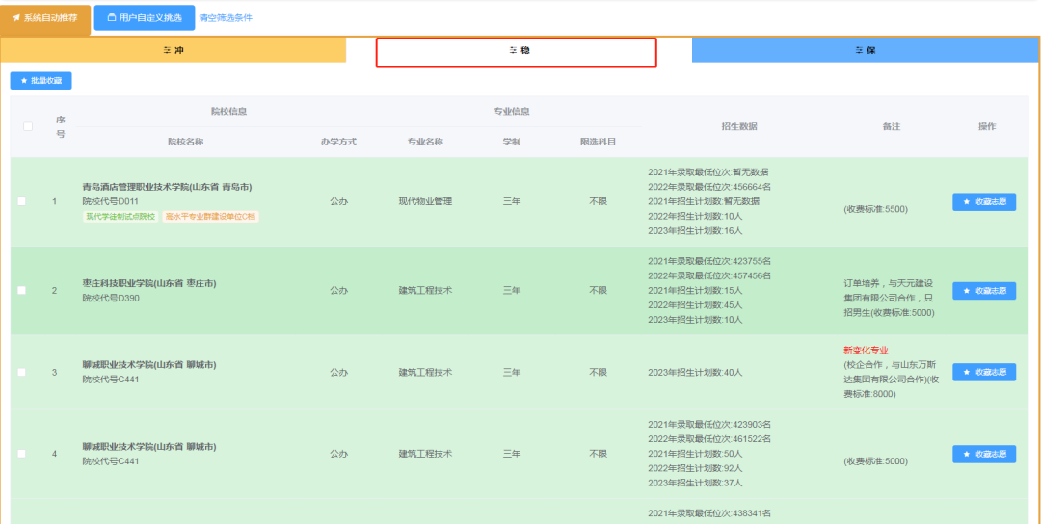
Task: Select the 用户自定义挑选 button
Action: [x=144, y=18]
